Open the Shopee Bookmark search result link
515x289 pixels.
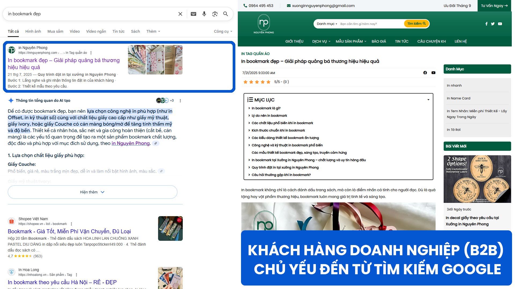click(69, 231)
